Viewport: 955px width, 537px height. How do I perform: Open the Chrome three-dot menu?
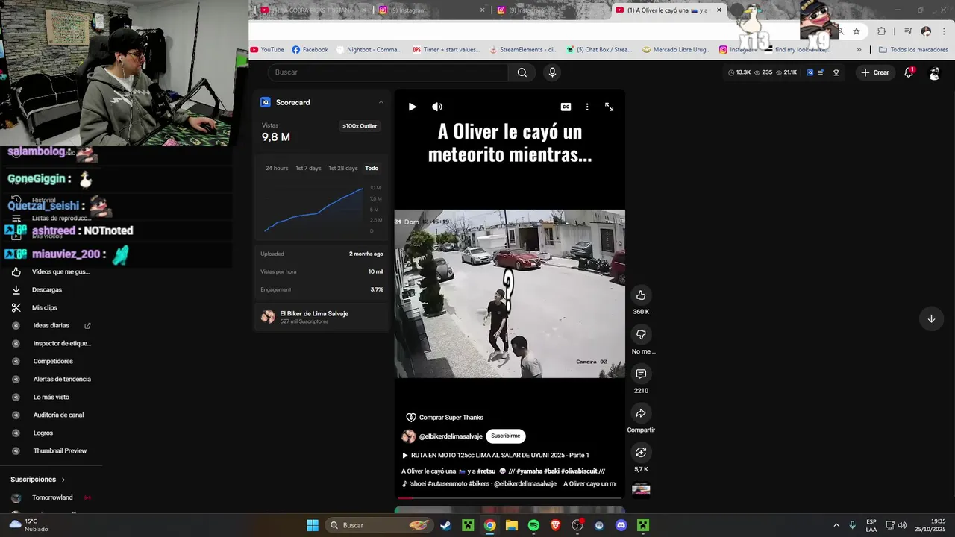(x=944, y=31)
